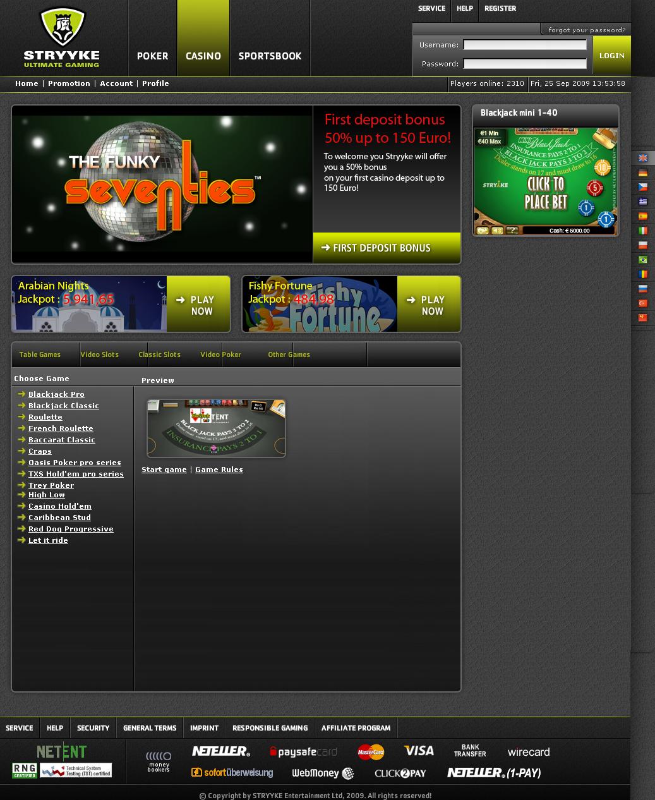Click the Blackjack preview thumbnail

pos(216,428)
